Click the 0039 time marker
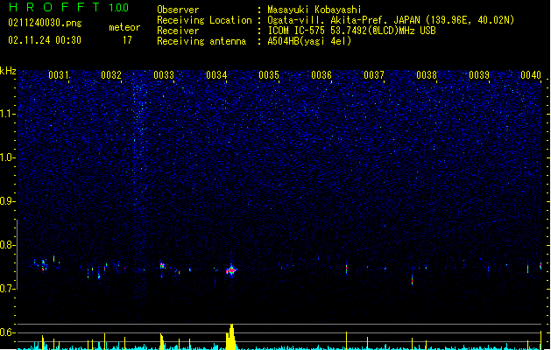This screenshot has width=551, height=350. [x=479, y=75]
